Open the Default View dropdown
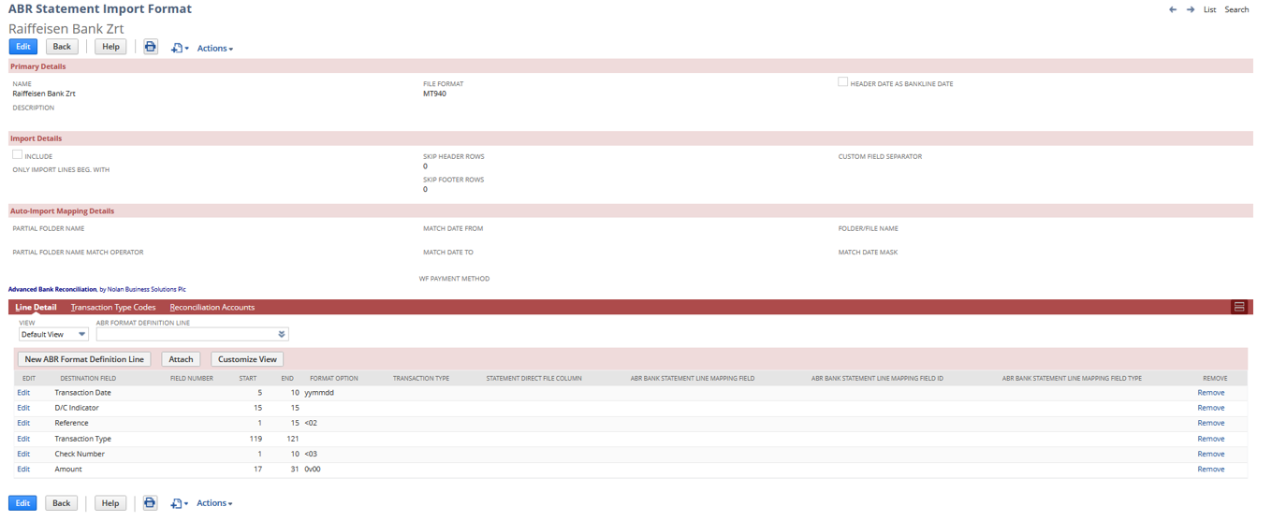Image resolution: width=1286 pixels, height=521 pixels. pyautogui.click(x=53, y=334)
